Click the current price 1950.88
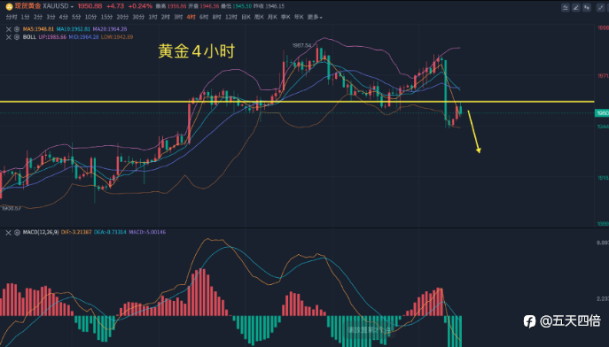609x347 pixels. pyautogui.click(x=90, y=6)
